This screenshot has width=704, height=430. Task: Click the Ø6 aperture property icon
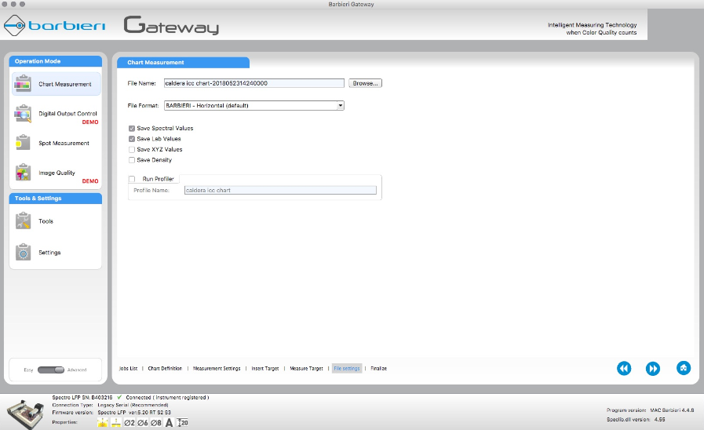click(143, 423)
